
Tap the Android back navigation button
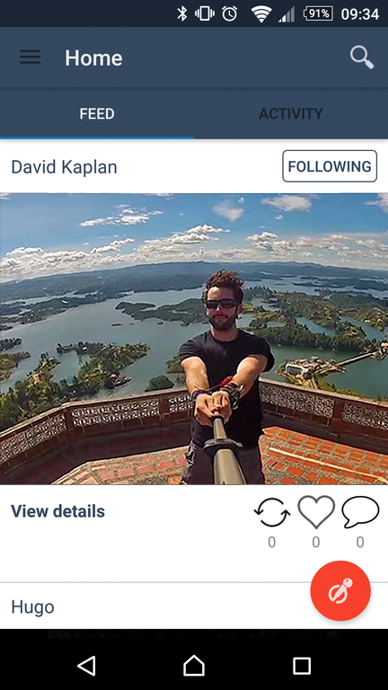(x=86, y=666)
